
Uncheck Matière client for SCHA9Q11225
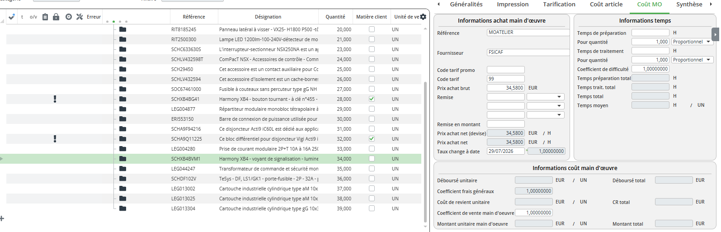(372, 139)
